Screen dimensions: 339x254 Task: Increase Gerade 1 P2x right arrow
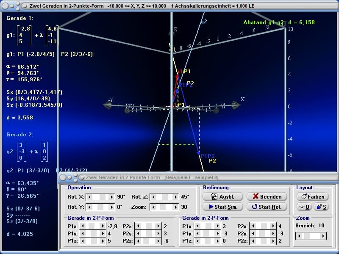158,226
